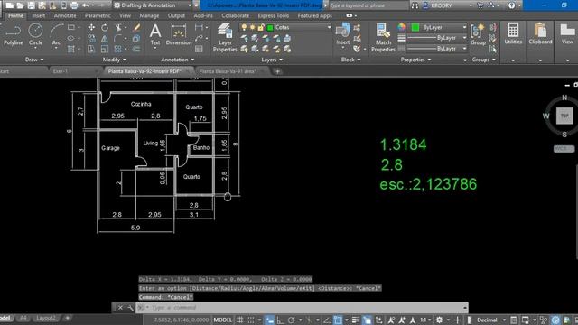This screenshot has width=578, height=325.
Task: Open the Parametric ribbon tab
Action: tap(98, 16)
